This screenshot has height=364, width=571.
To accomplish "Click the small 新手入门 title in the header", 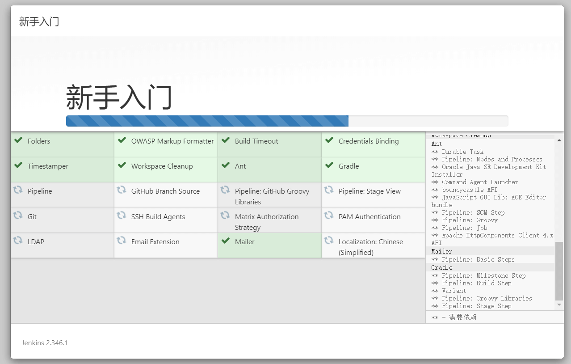I will pyautogui.click(x=39, y=21).
